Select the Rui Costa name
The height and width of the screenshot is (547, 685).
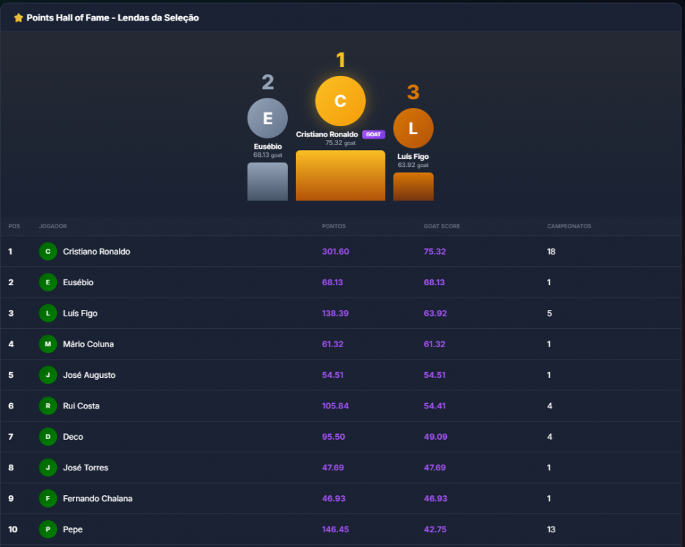tap(81, 406)
